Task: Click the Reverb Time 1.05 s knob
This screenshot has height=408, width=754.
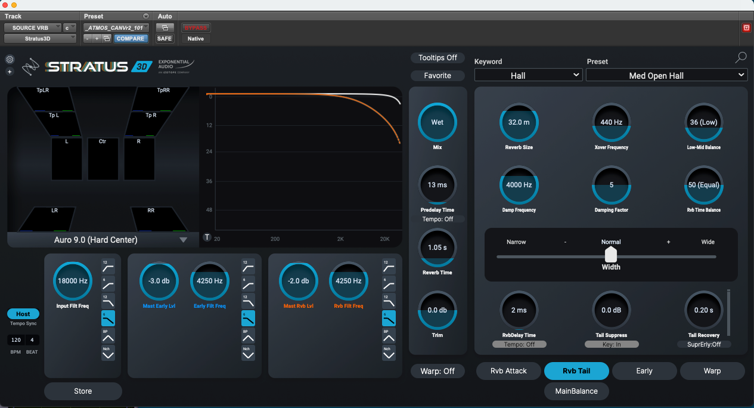Action: [437, 248]
